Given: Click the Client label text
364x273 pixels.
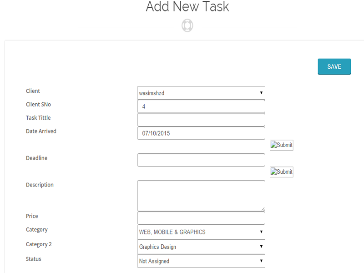Looking at the screenshot, I should pos(33,91).
